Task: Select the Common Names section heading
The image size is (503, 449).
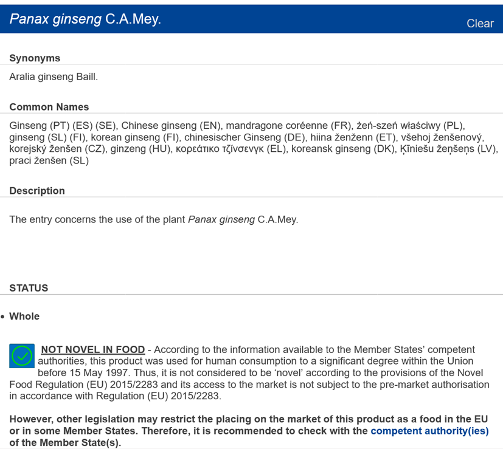Action: point(49,107)
